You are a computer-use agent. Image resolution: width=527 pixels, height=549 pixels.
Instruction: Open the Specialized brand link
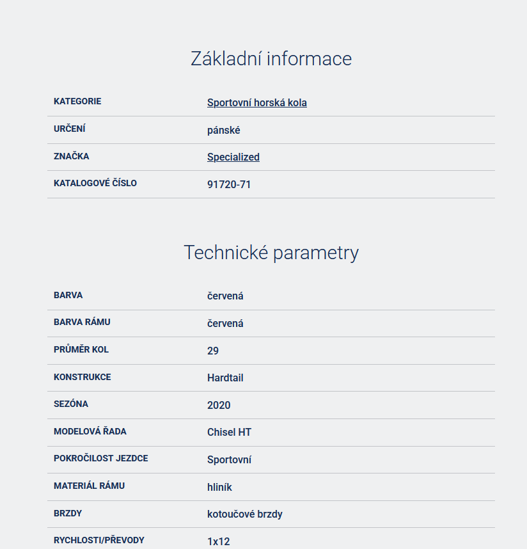coord(233,157)
